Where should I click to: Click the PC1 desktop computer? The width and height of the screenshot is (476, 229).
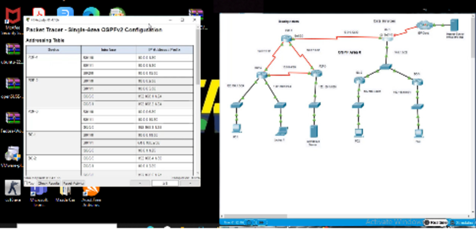pos(236,128)
